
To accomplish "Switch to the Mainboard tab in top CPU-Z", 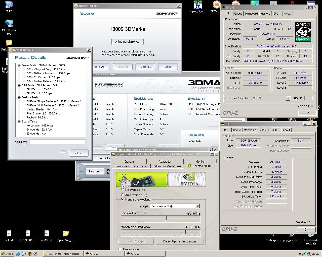I will click(251, 14).
